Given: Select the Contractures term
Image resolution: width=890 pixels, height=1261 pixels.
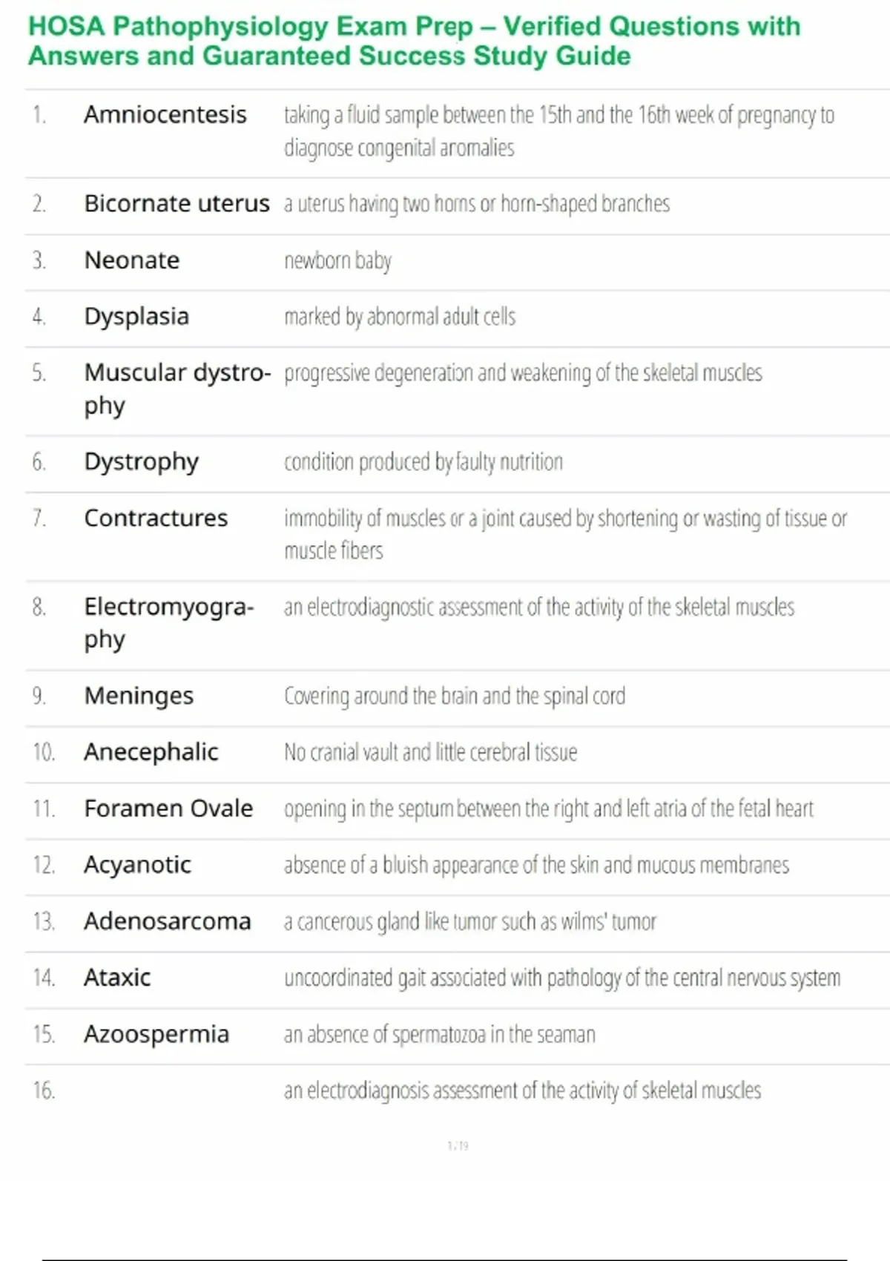Looking at the screenshot, I should pos(156,518).
